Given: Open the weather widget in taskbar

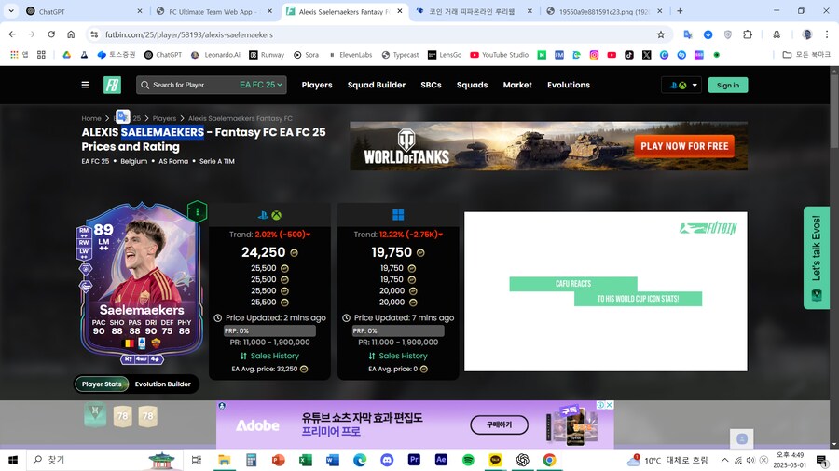Looking at the screenshot, I should tap(668, 460).
